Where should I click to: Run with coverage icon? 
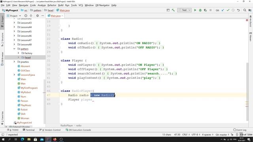coord(206,10)
